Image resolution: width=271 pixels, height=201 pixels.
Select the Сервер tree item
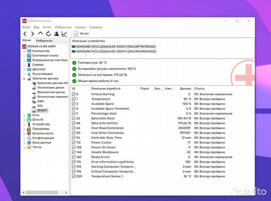coord(35,65)
